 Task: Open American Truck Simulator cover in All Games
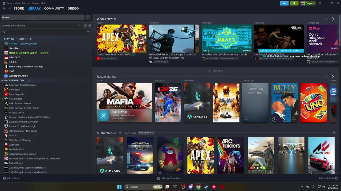(140, 155)
